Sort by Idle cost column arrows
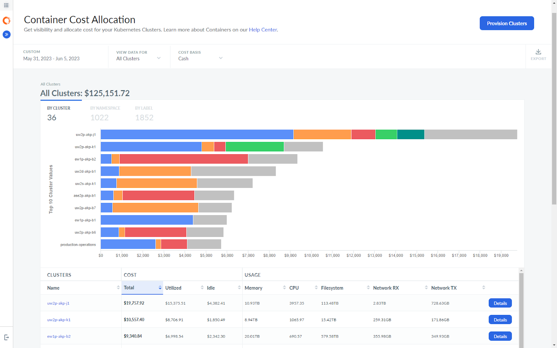 239,287
